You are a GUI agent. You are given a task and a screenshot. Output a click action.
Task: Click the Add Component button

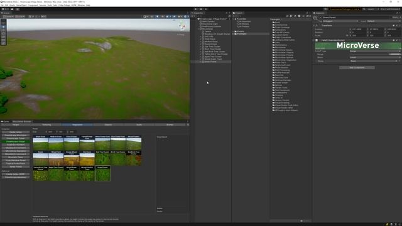tap(357, 68)
